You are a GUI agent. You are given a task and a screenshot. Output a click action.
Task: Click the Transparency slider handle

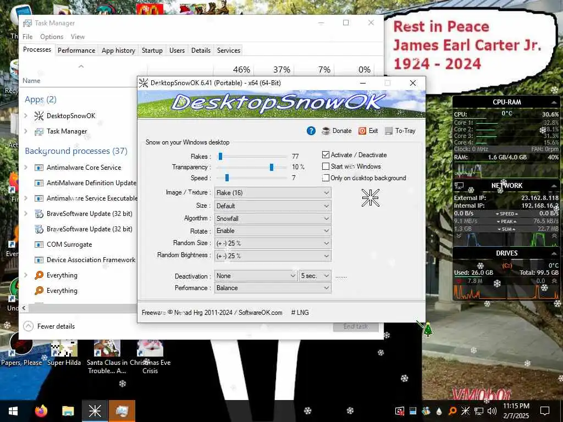click(272, 167)
